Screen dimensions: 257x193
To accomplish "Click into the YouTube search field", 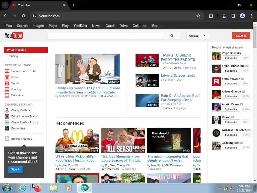I will 106,36.
